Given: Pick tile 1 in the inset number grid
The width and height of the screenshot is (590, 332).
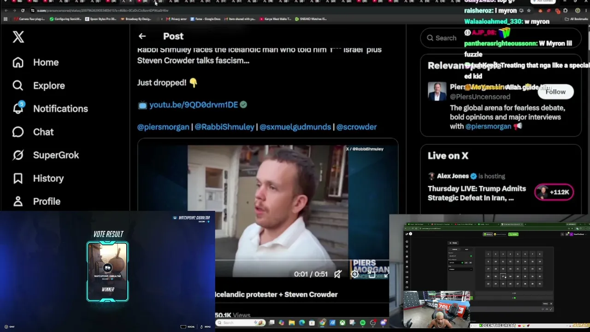Looking at the screenshot, I should coord(488,254).
